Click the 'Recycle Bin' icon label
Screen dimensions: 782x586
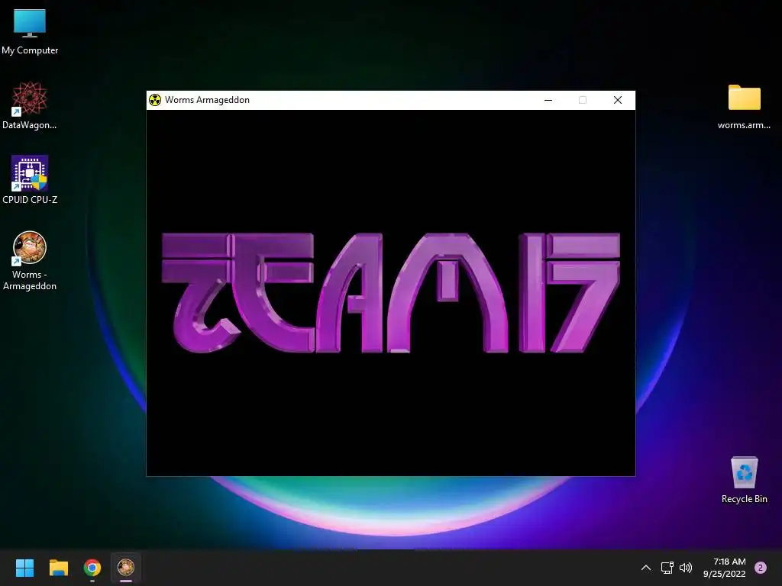[x=744, y=499]
